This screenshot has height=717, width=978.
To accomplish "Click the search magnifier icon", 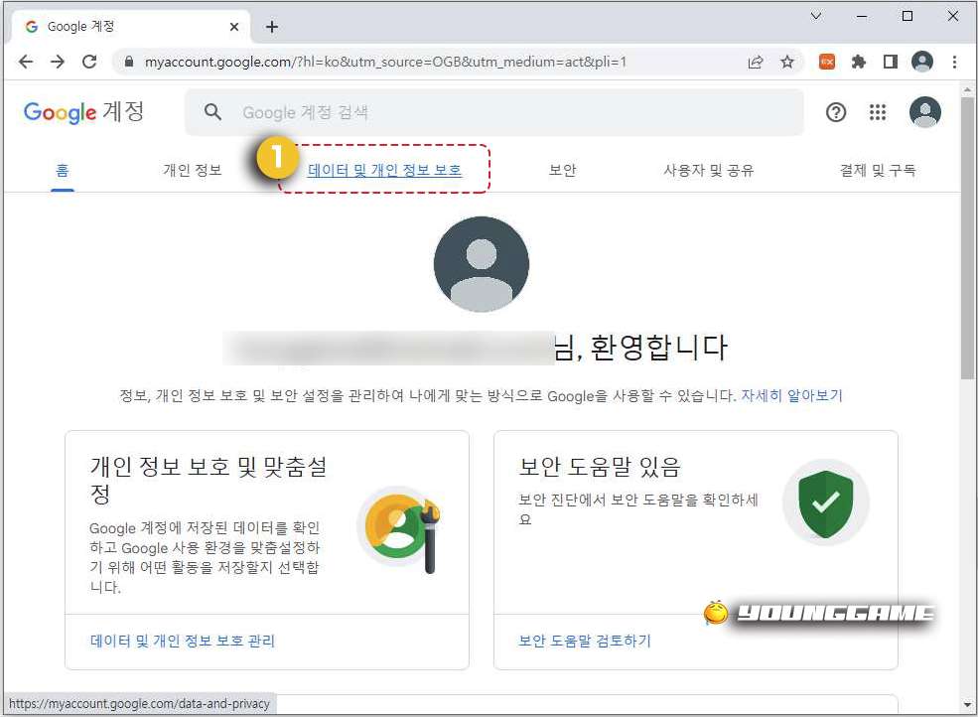I will [x=212, y=112].
